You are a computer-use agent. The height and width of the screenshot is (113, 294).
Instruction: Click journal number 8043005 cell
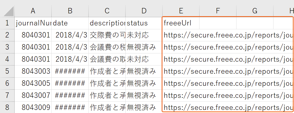point(33,83)
